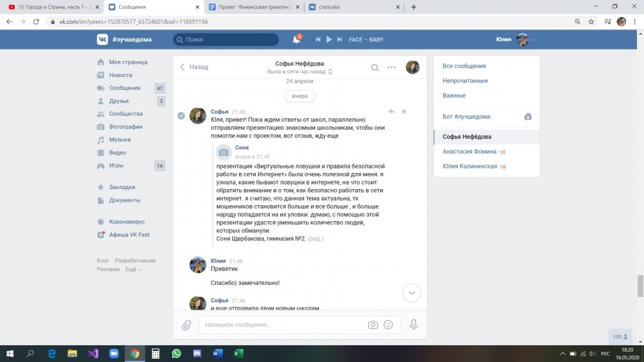Open Новости in the left sidebar
This screenshot has height=362, width=644.
120,75
